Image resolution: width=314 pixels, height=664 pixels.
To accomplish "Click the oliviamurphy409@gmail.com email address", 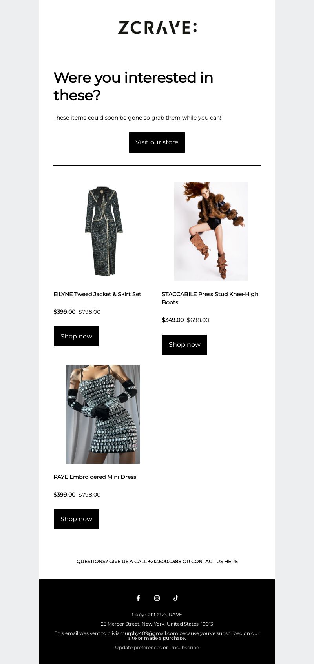I will pyautogui.click(x=143, y=633).
